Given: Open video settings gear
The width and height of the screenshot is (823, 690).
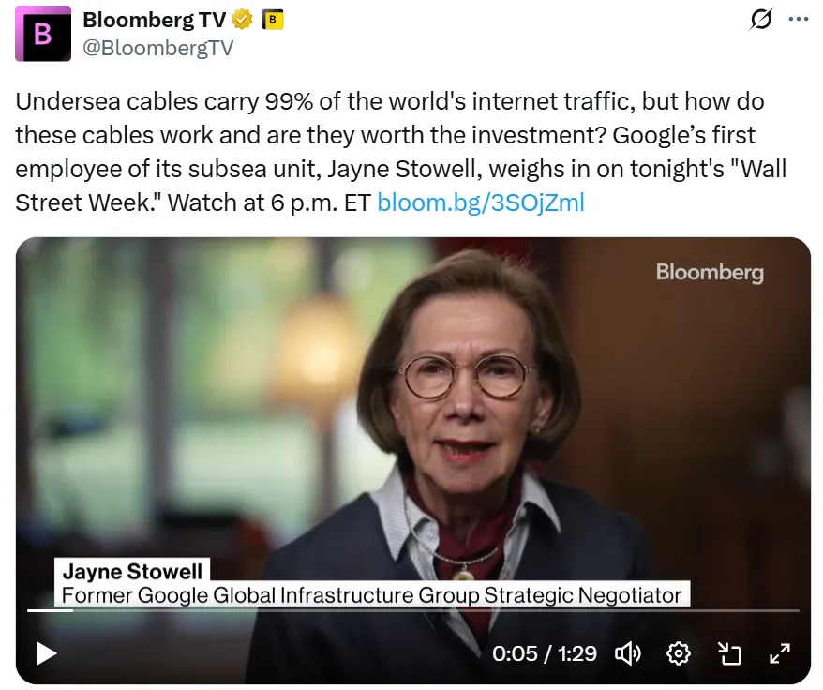Looking at the screenshot, I should tap(678, 652).
